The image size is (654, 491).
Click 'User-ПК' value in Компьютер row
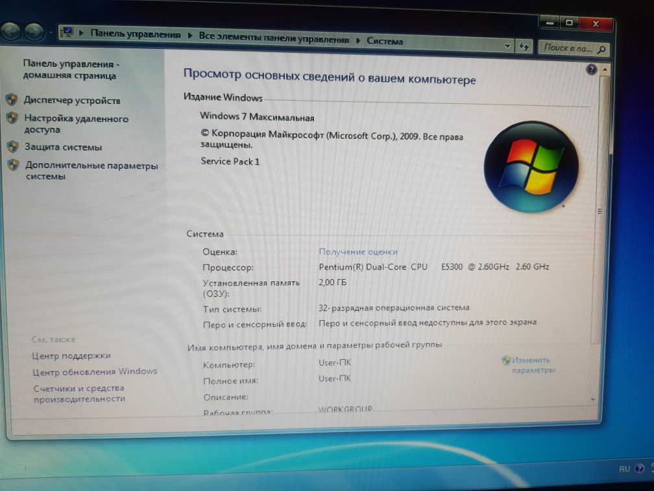(335, 362)
